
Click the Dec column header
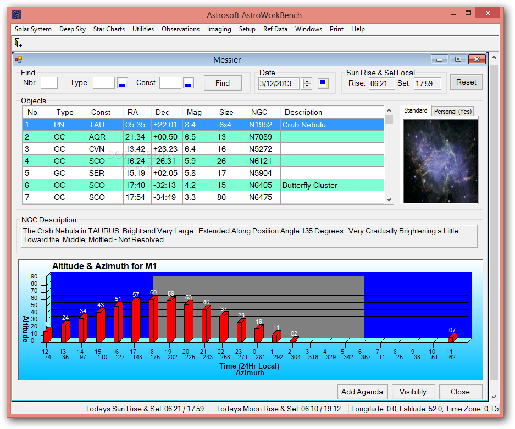click(167, 112)
